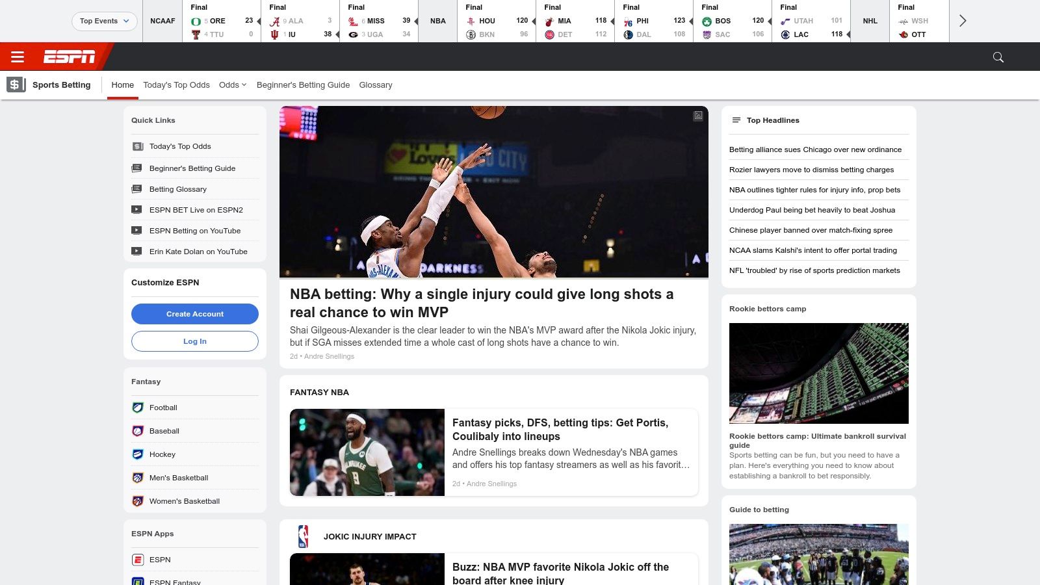This screenshot has height=585, width=1040.
Task: Click the Betting Glossary list icon
Action: click(x=137, y=189)
